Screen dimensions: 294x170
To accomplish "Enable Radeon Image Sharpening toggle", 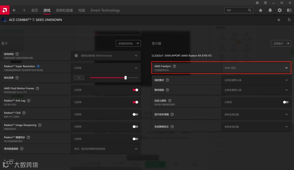I will click(135, 127).
